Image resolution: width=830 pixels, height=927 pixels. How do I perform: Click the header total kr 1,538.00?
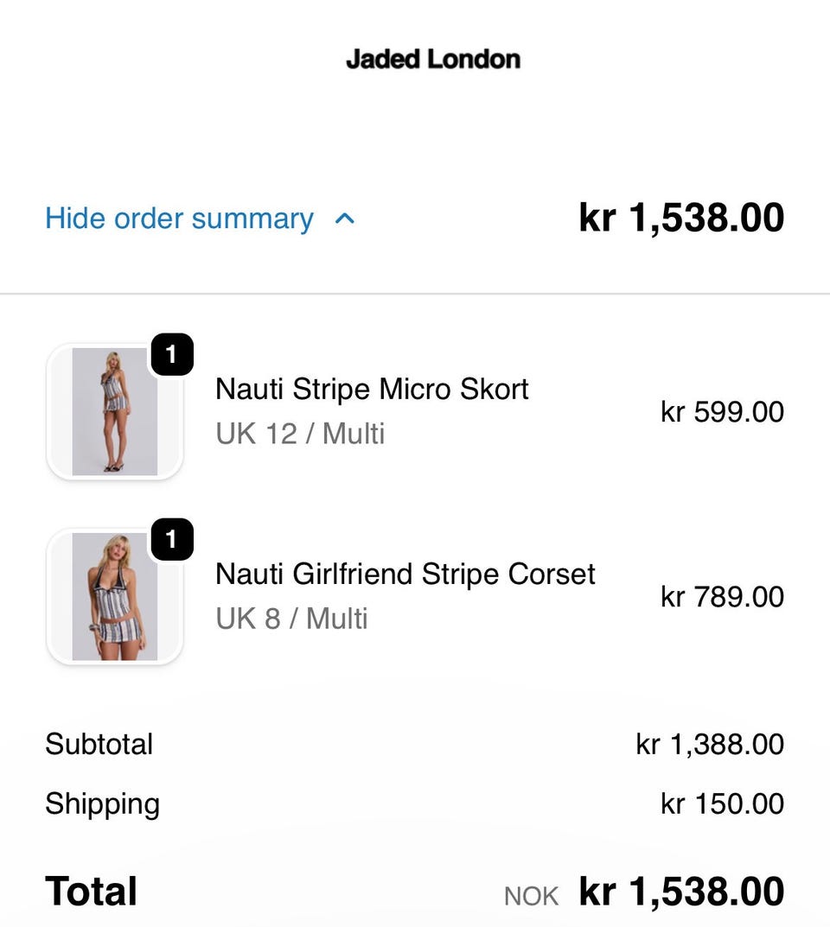(681, 218)
